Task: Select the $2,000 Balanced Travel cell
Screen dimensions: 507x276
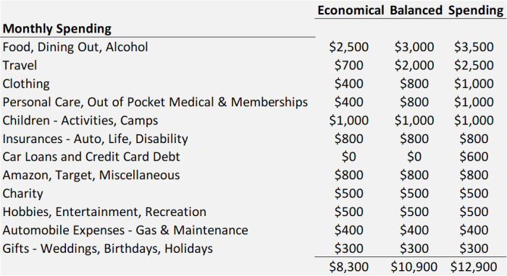Action: [x=414, y=66]
